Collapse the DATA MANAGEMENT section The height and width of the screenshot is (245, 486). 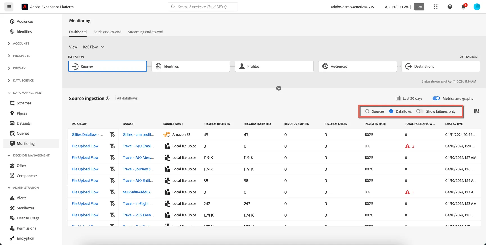pyautogui.click(x=25, y=93)
